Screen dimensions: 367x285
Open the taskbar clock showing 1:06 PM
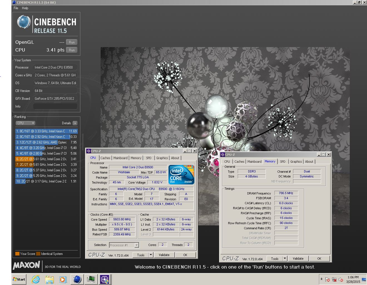353,279
